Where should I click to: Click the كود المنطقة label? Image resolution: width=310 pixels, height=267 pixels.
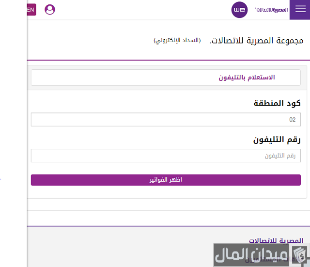[x=277, y=103]
